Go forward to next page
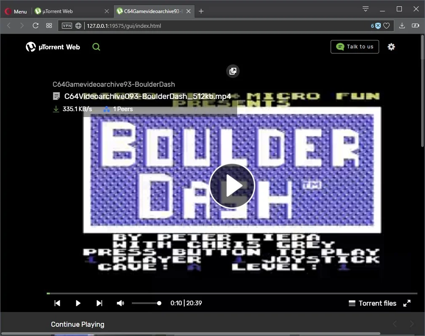This screenshot has width=425, height=336. (22, 26)
